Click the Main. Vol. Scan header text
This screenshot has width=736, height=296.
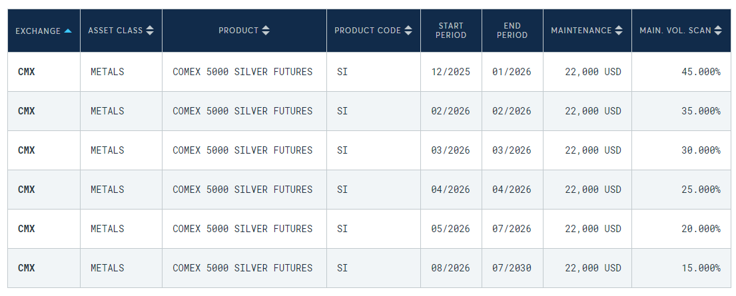pos(675,31)
